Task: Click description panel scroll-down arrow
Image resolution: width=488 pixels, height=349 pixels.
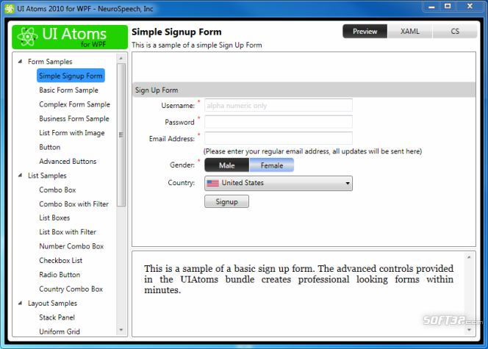Action: point(469,330)
